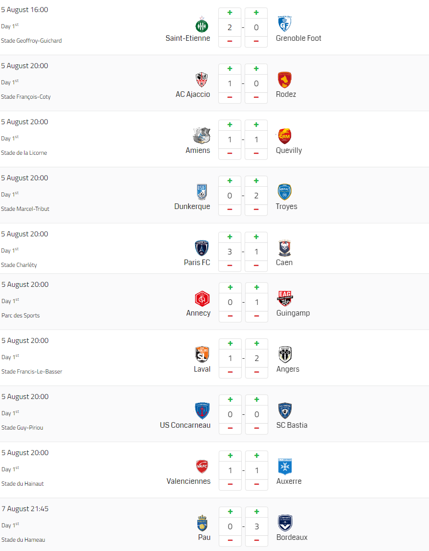Viewport: 429px width, 551px height.
Task: Click the SC Bastia score field
Action: [257, 414]
